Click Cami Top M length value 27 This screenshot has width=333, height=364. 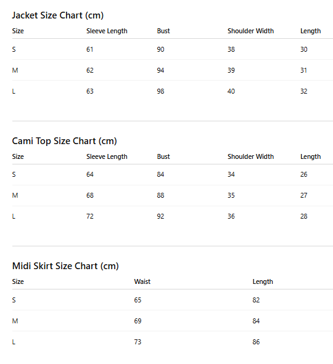[x=304, y=195]
